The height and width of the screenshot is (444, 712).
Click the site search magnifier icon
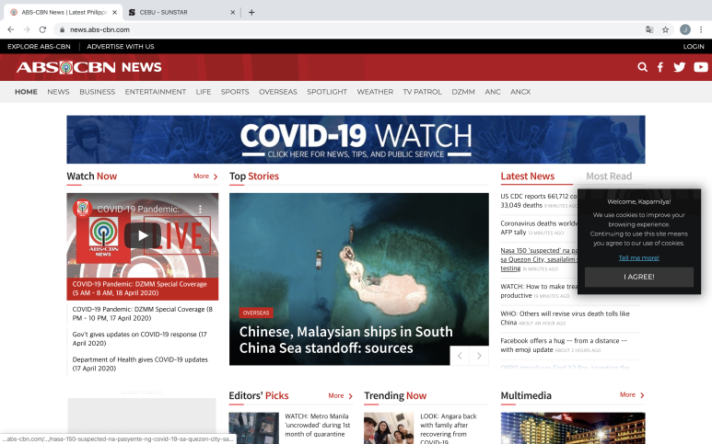(x=642, y=67)
